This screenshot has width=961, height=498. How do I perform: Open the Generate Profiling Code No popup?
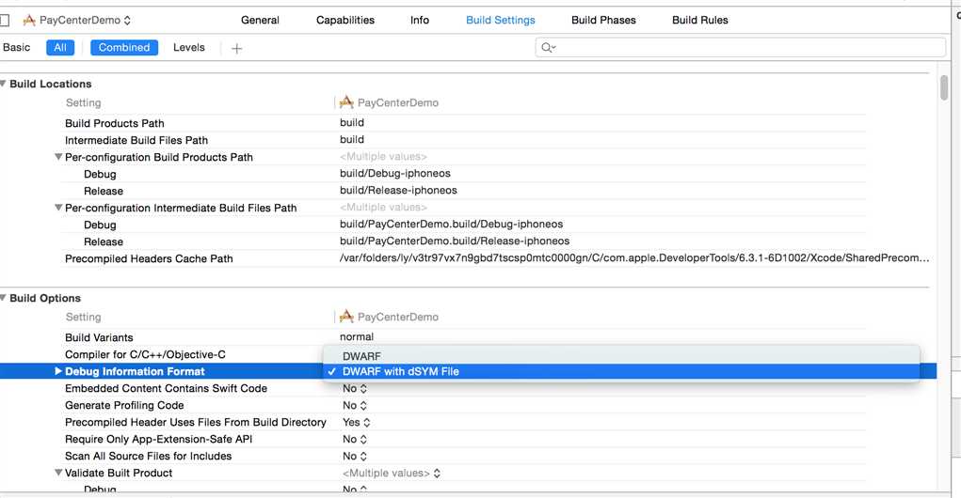coord(355,405)
